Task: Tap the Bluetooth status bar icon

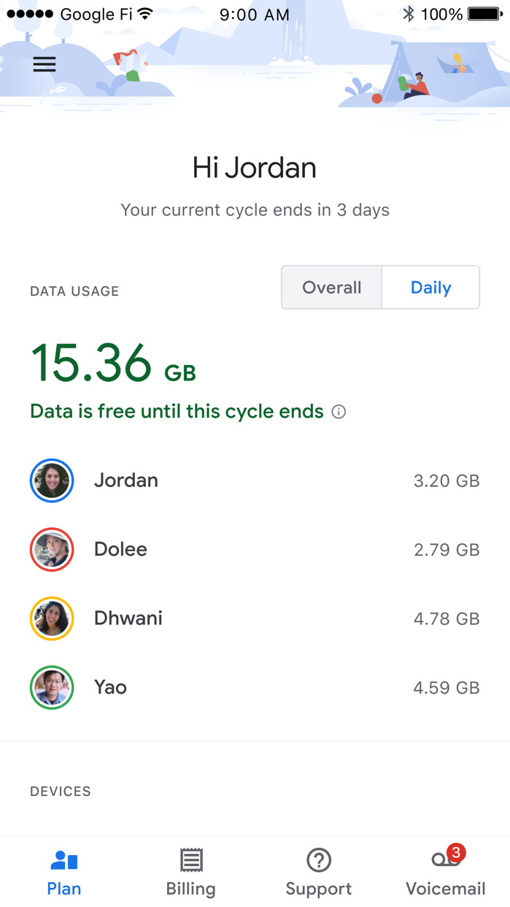Action: tap(409, 14)
